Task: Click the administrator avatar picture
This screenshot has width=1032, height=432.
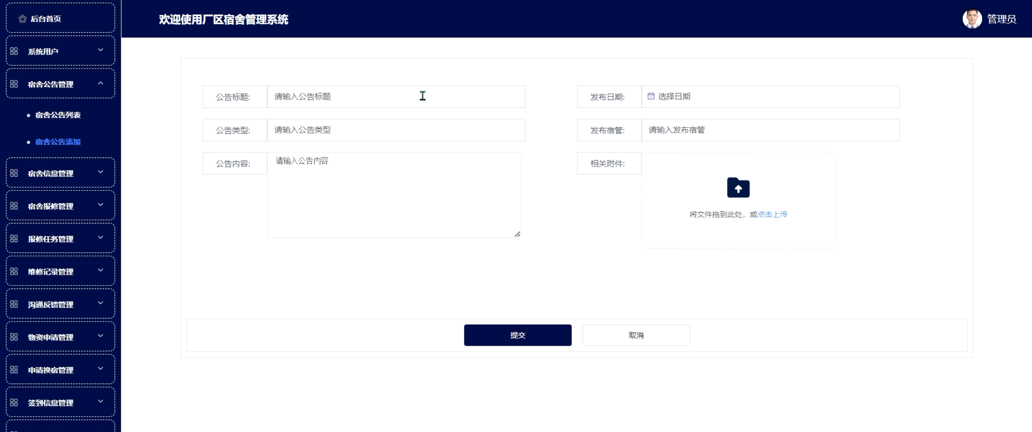Action: (972, 19)
